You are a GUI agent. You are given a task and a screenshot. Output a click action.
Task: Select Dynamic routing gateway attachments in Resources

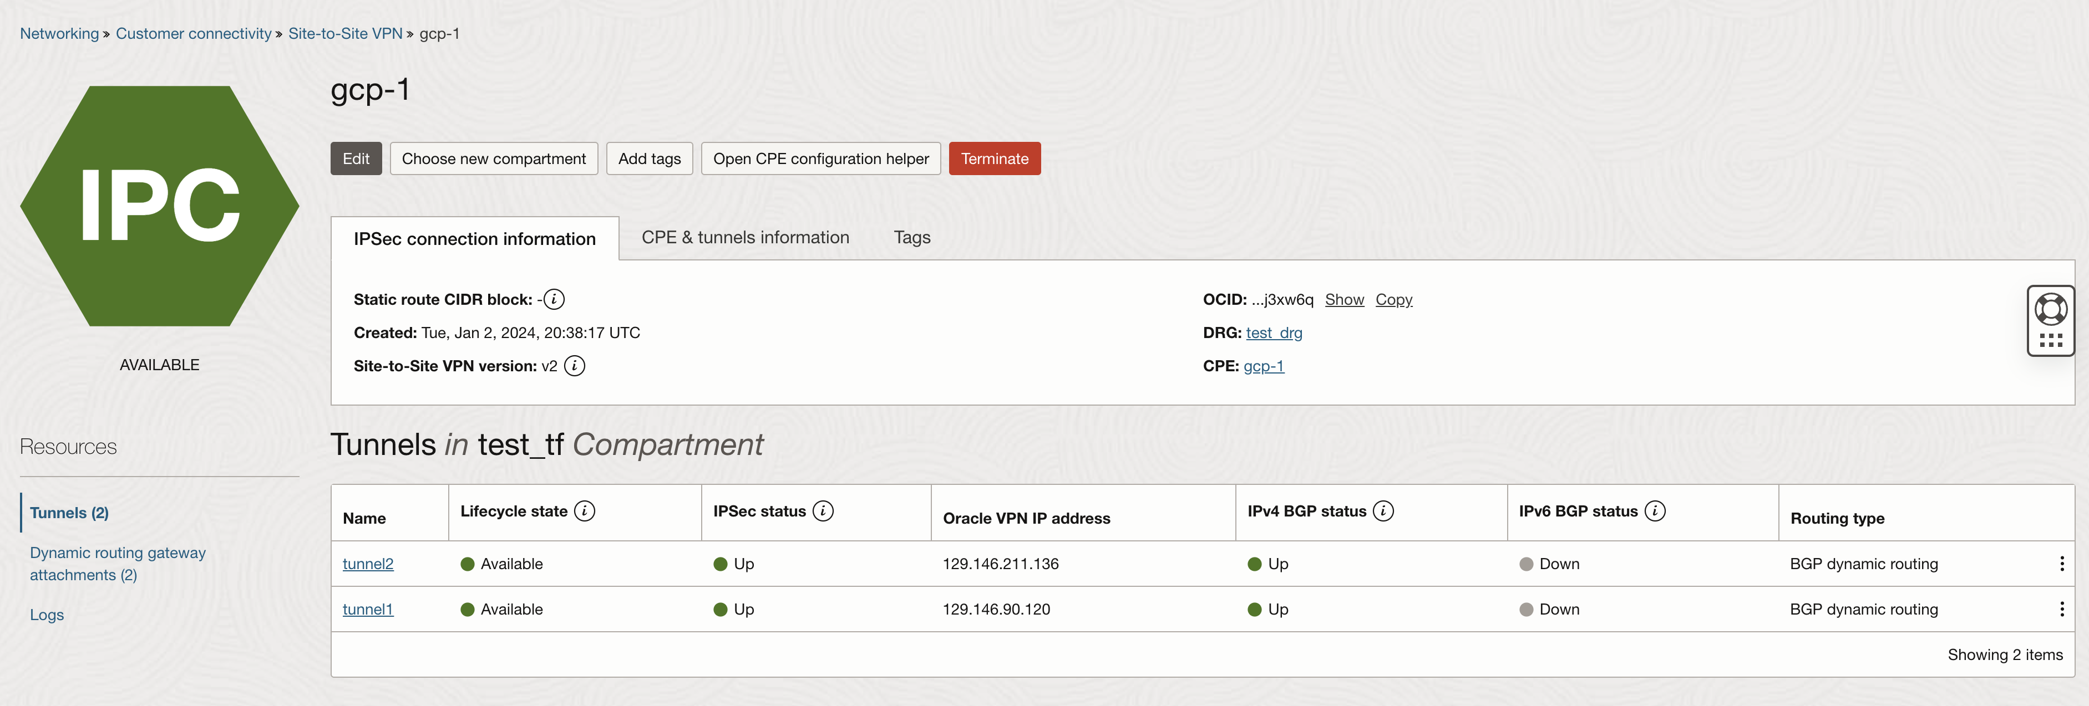[x=118, y=564]
